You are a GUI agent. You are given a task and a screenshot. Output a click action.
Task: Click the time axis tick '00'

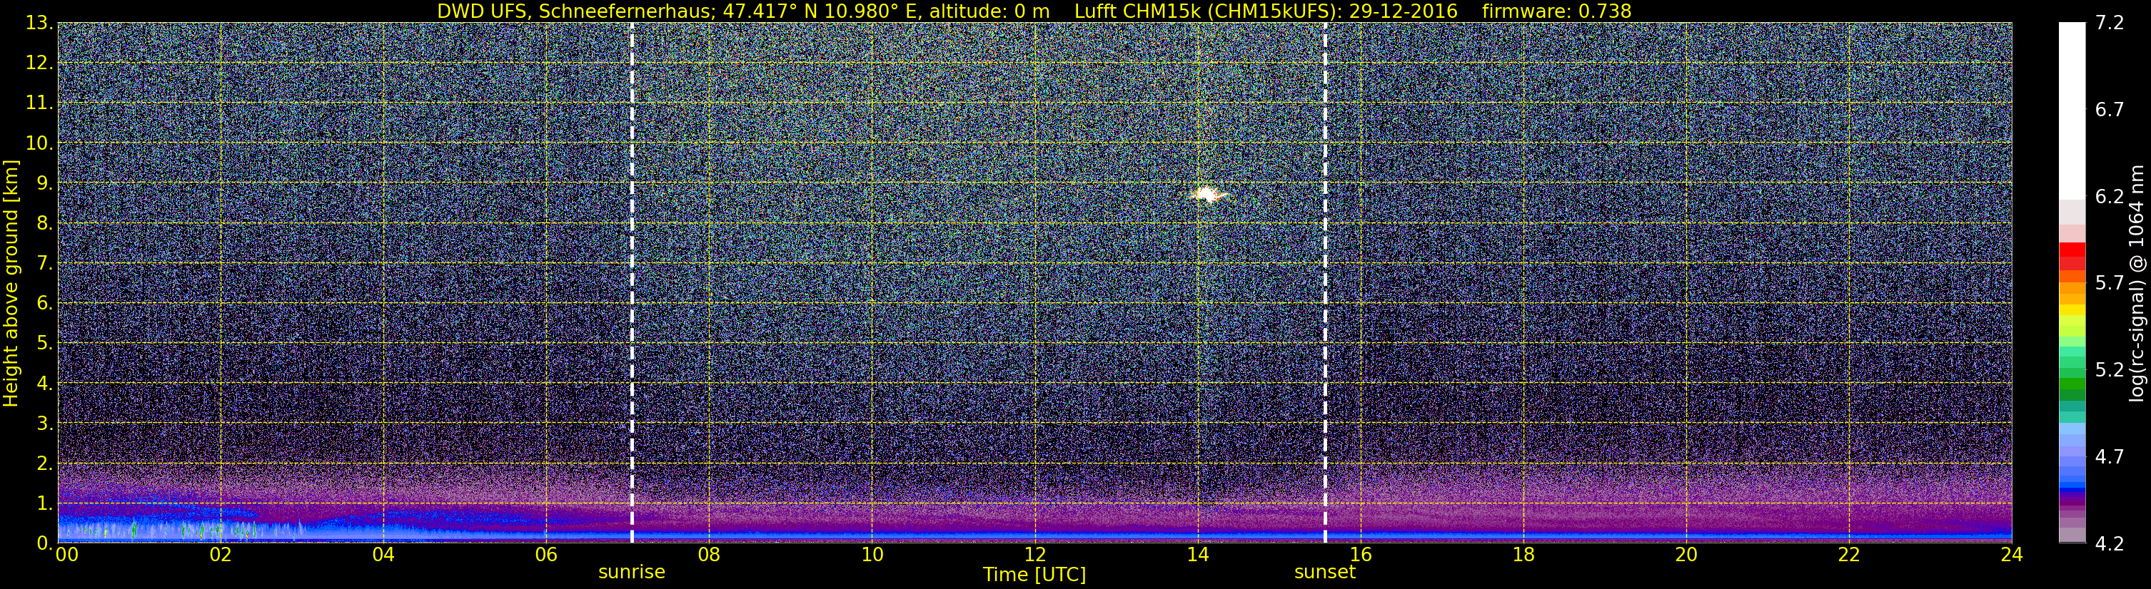(x=66, y=555)
